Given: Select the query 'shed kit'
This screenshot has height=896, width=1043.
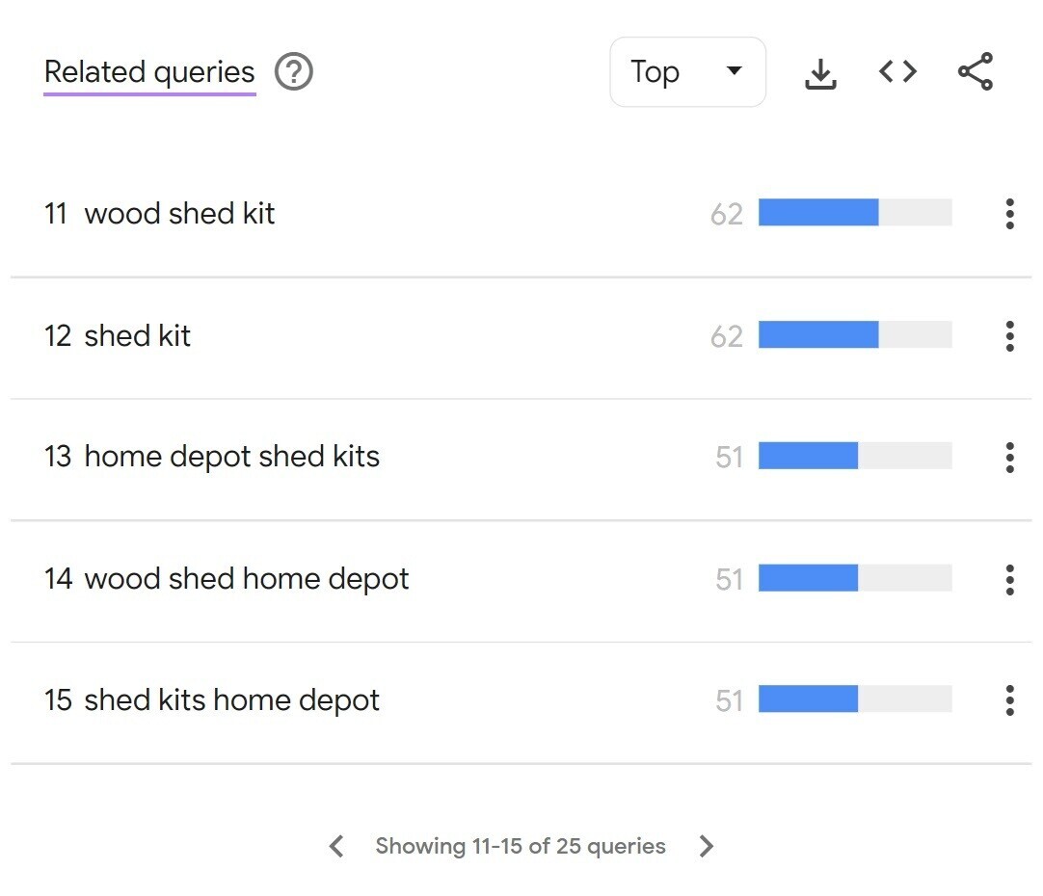Looking at the screenshot, I should tap(140, 335).
